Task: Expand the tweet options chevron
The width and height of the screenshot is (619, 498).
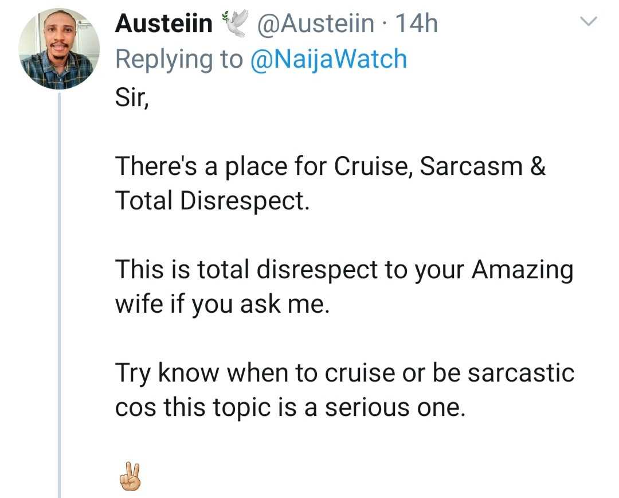Action: (x=589, y=23)
